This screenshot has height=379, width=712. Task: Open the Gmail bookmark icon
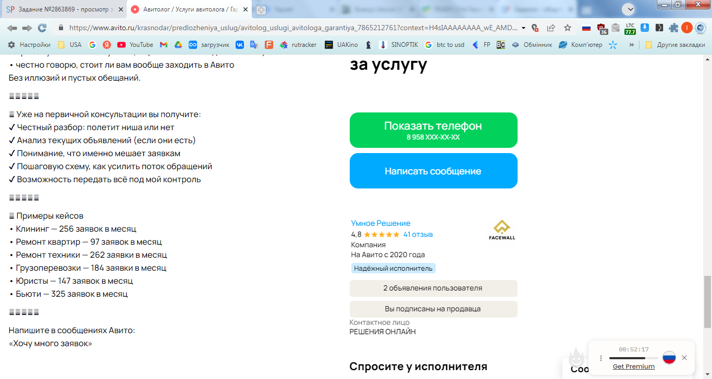(164, 45)
